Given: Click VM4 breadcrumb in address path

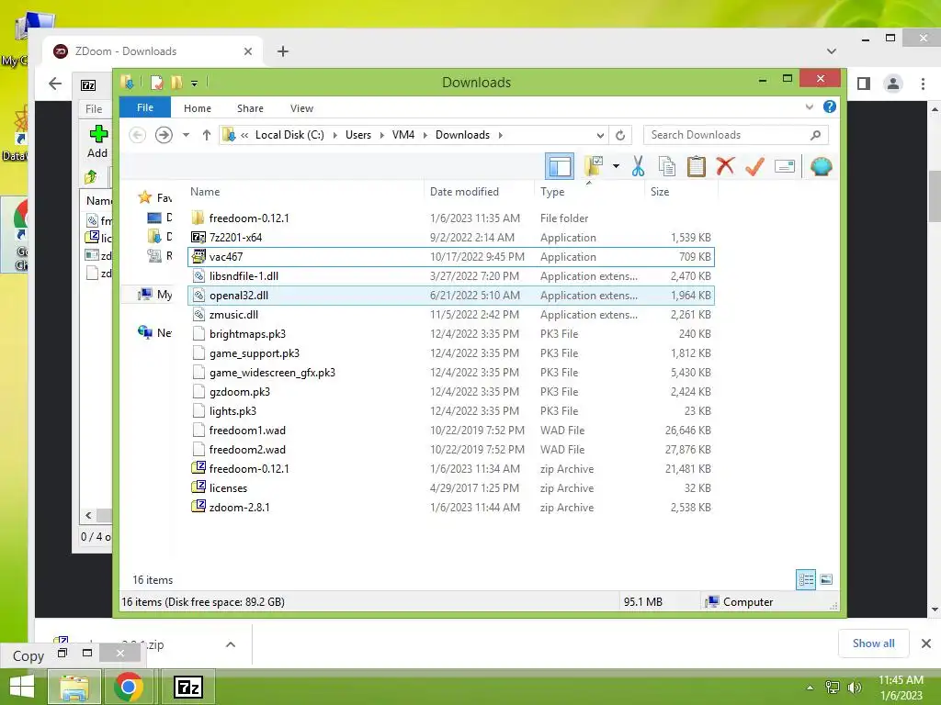Looking at the screenshot, I should tap(403, 135).
